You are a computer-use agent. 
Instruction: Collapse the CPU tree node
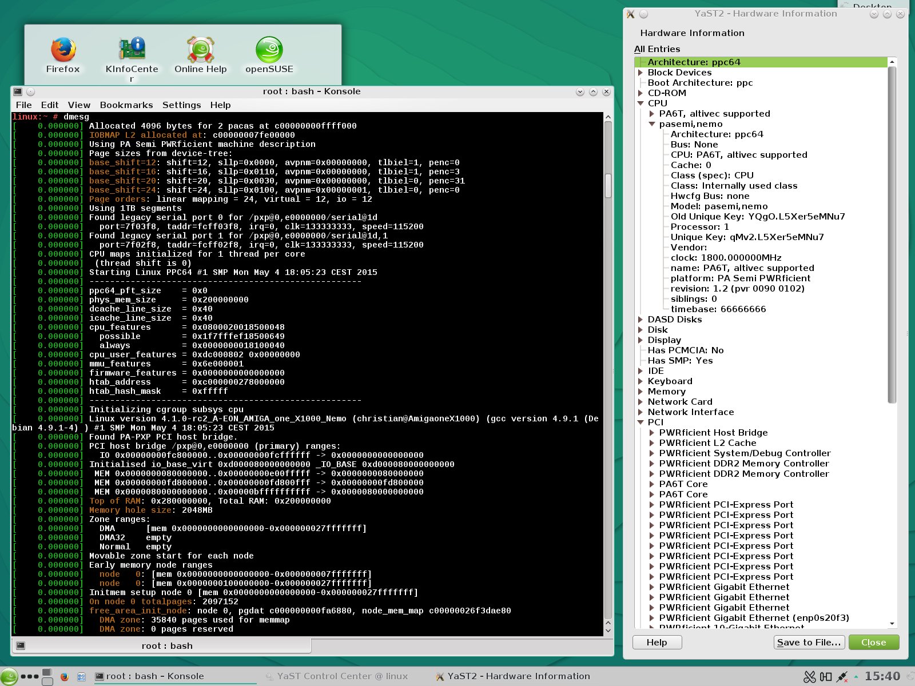click(x=640, y=103)
